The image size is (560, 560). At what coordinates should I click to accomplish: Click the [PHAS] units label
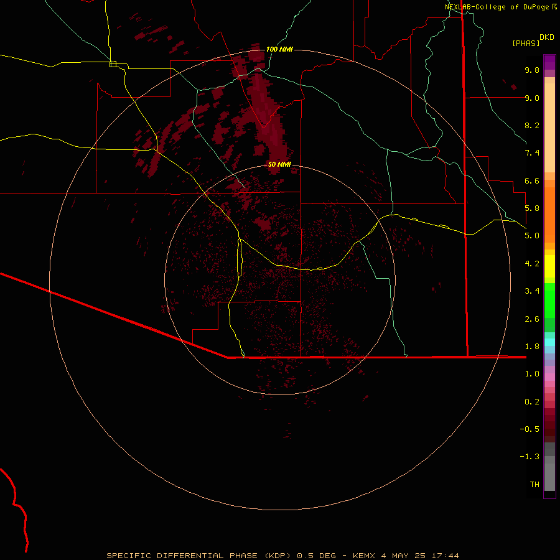click(526, 43)
